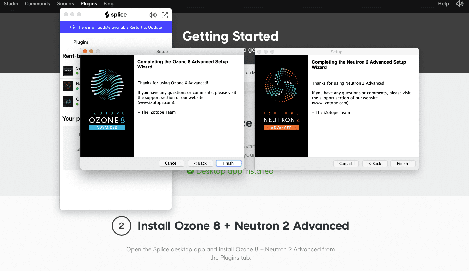
Task: Click 'Completing the Neutron 2 Advanced Setup Wizard' title
Action: (x=359, y=65)
